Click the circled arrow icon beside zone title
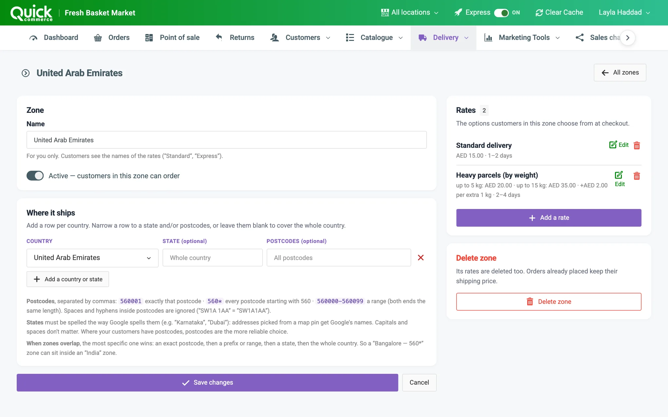The width and height of the screenshot is (668, 417). (26, 73)
